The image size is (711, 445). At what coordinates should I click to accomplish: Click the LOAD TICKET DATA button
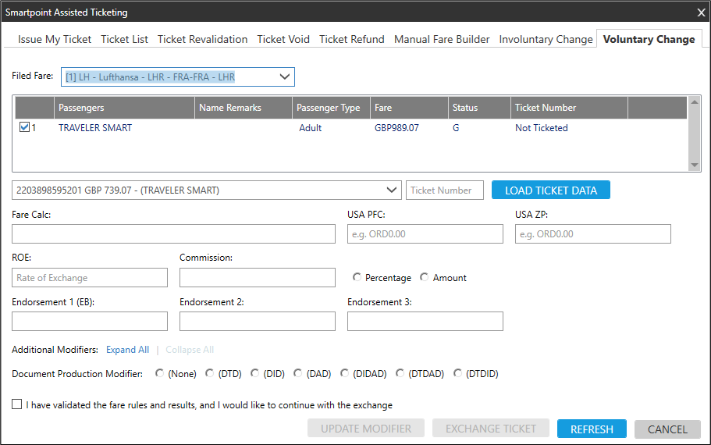coord(550,190)
